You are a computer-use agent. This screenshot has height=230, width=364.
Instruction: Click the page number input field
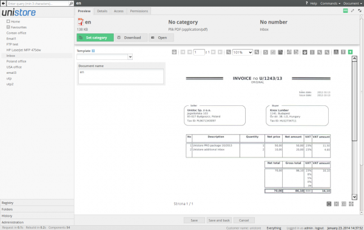coord(199,52)
